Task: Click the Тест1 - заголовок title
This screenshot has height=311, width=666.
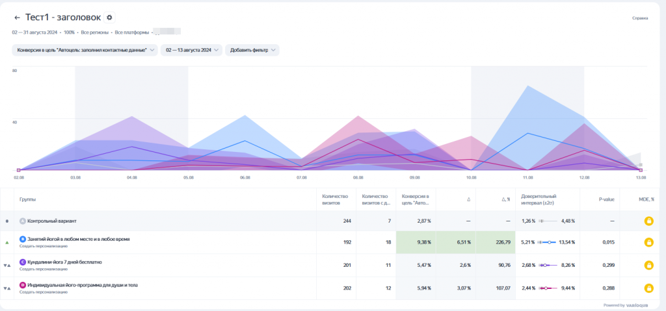Action: [63, 18]
